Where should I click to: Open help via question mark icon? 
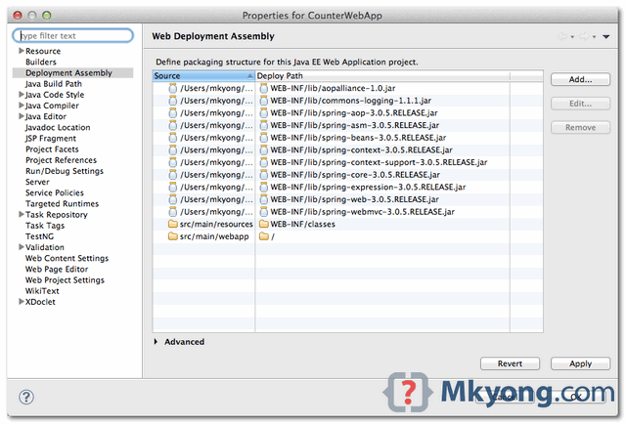click(26, 397)
